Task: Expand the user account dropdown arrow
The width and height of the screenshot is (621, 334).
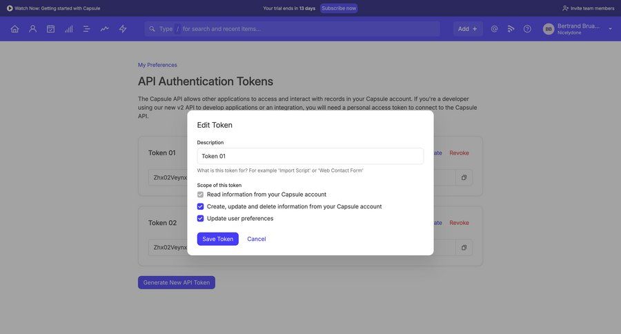Action: (x=610, y=29)
